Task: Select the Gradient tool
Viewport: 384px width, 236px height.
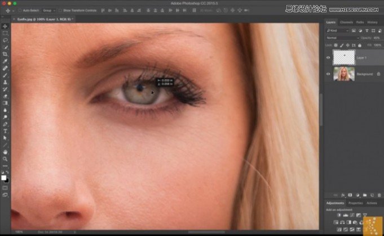Action: pyautogui.click(x=5, y=103)
